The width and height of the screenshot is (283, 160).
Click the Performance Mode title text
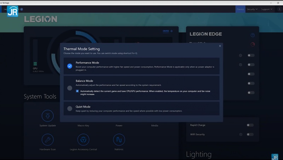click(x=87, y=63)
